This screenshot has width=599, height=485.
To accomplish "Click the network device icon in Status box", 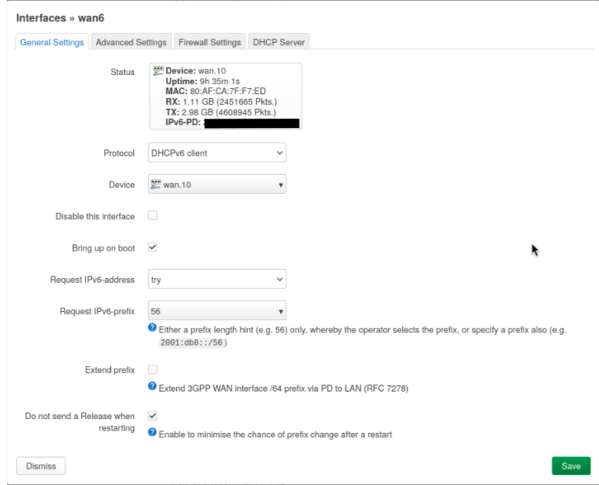I will [x=158, y=70].
